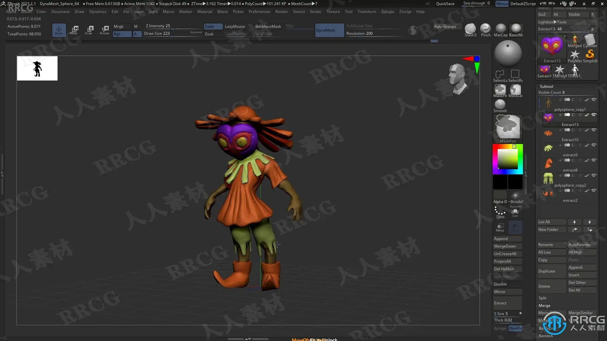Select the Draw mode icon
This screenshot has width=607, height=341.
point(59,30)
